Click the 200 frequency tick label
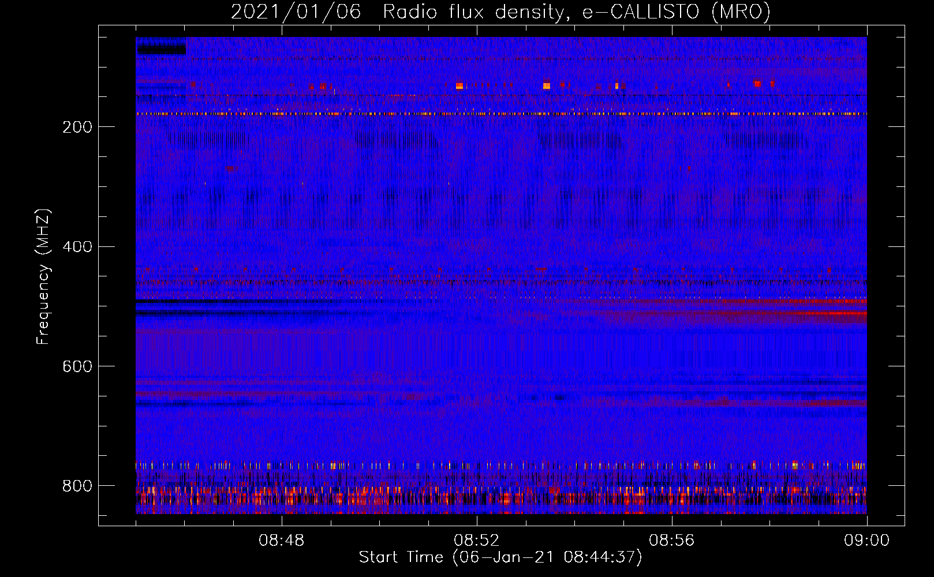The image size is (934, 577). tap(77, 128)
